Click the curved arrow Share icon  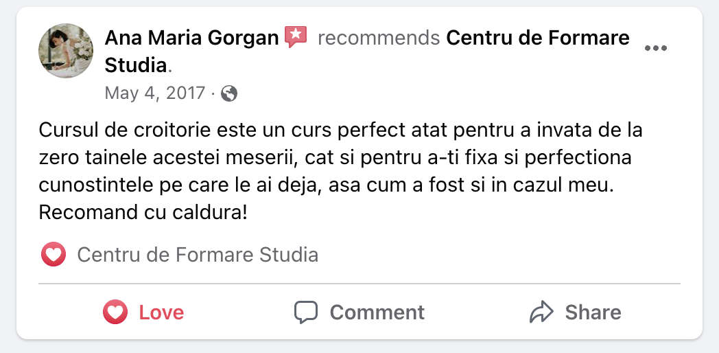click(541, 312)
